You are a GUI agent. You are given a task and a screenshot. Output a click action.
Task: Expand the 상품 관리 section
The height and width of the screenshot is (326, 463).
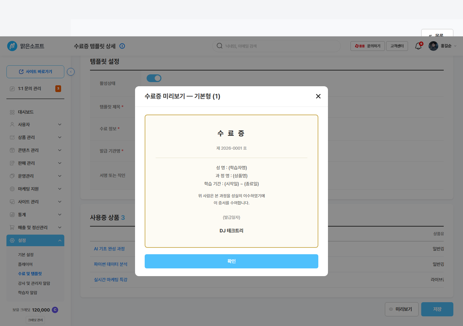point(35,137)
